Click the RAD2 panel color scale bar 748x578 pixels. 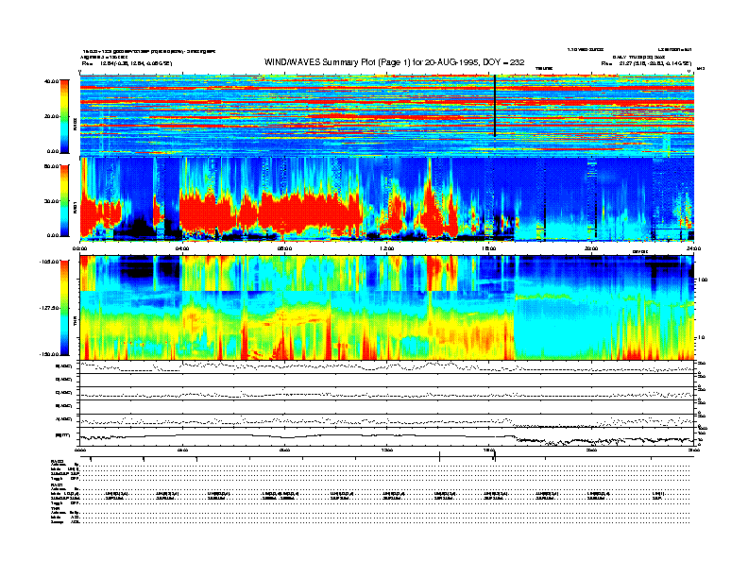click(65, 116)
